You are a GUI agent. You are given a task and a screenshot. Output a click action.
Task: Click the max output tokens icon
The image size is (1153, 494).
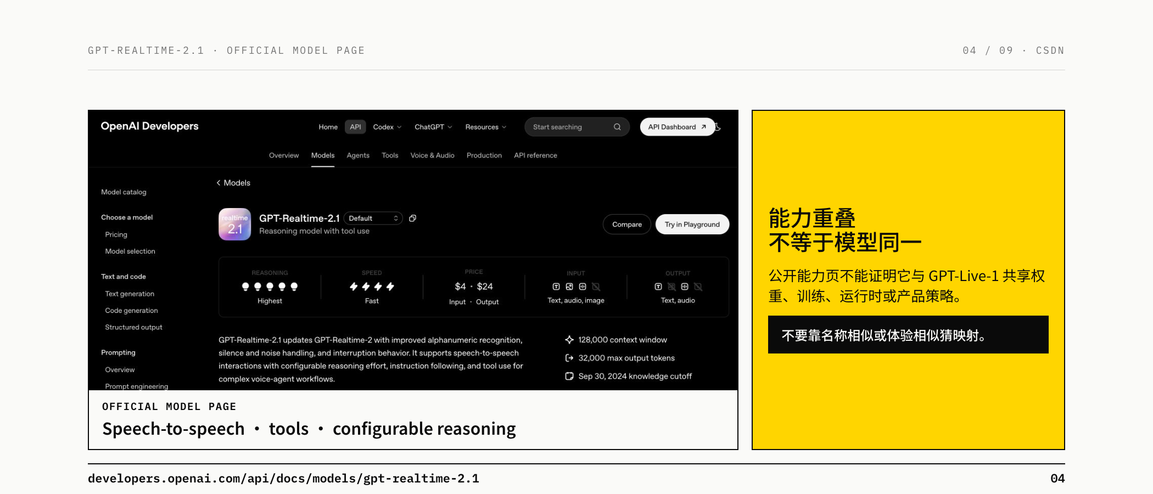coord(569,358)
